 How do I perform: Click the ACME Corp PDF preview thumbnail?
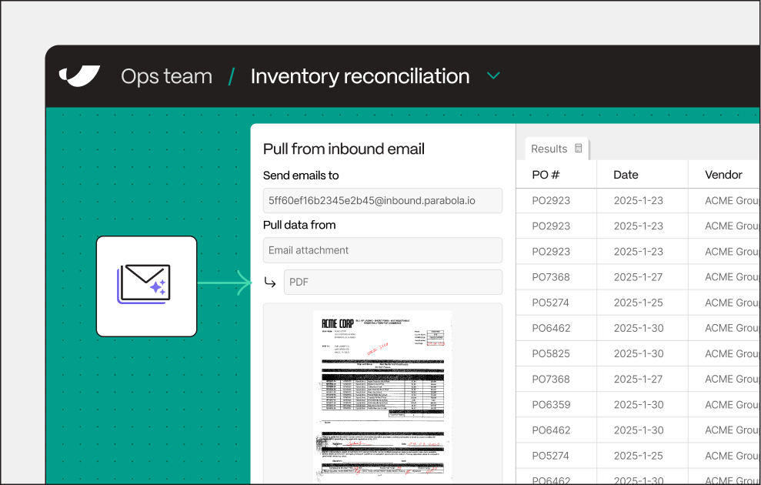pos(382,396)
